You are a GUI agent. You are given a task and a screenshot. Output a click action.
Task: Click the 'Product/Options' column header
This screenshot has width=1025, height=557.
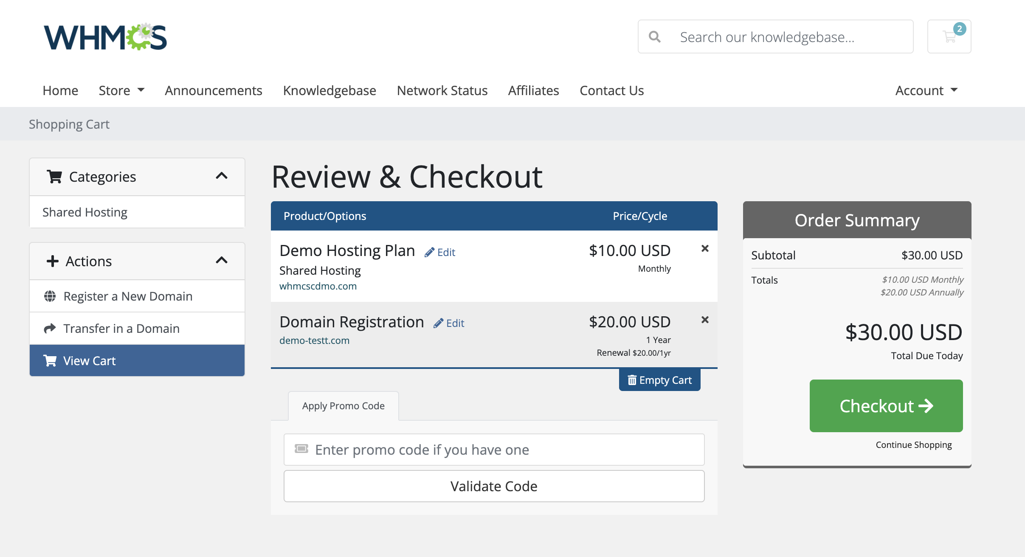coord(325,216)
